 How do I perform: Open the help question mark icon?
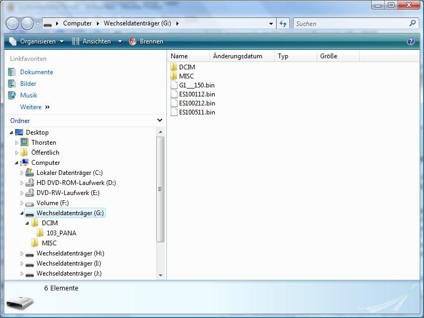(x=410, y=41)
